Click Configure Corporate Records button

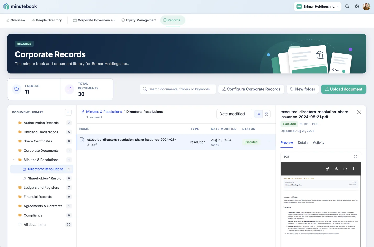(251, 89)
